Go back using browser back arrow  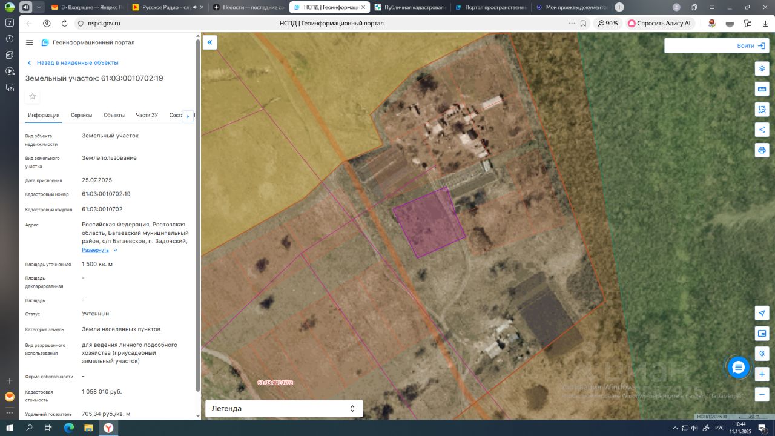click(28, 23)
